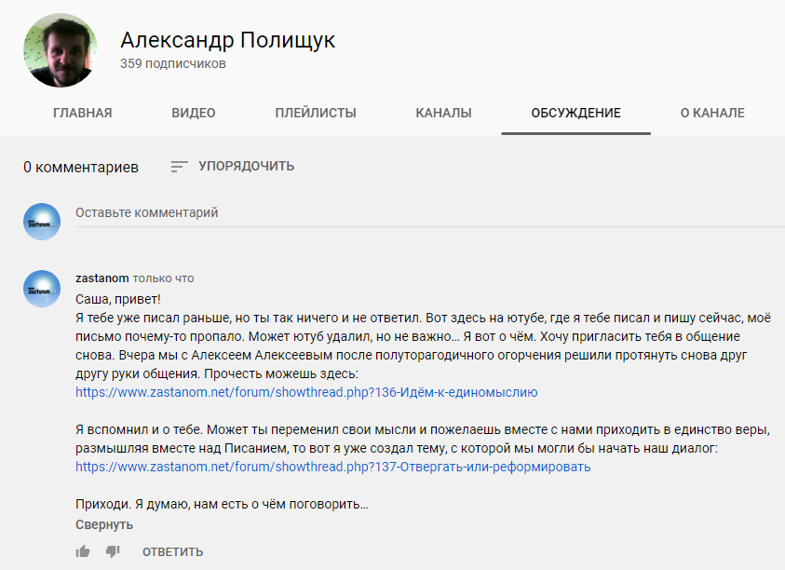Viewport: 785px width, 570px height.
Task: Like the zastanom comment with thumbs up
Action: (83, 551)
